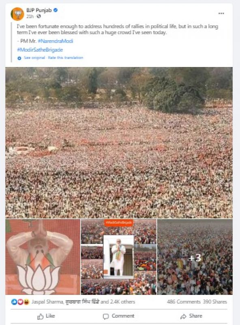
Task: Click the Share button
Action: coord(191,316)
